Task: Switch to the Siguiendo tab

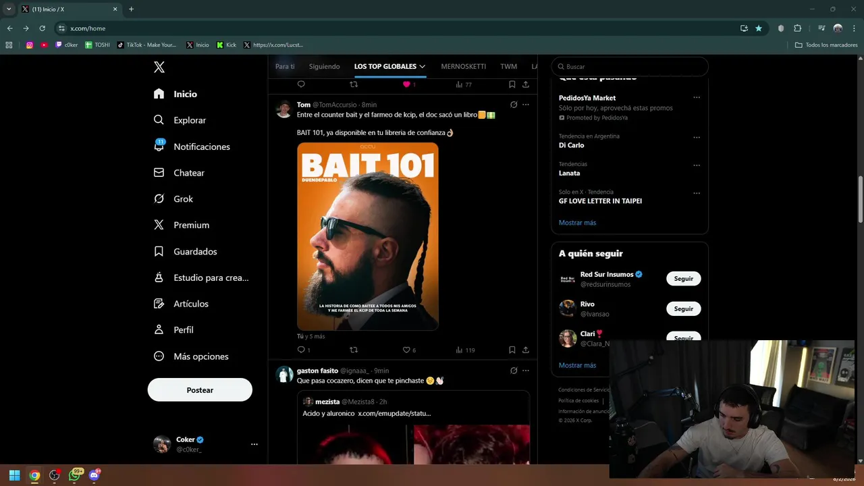Action: click(x=325, y=66)
